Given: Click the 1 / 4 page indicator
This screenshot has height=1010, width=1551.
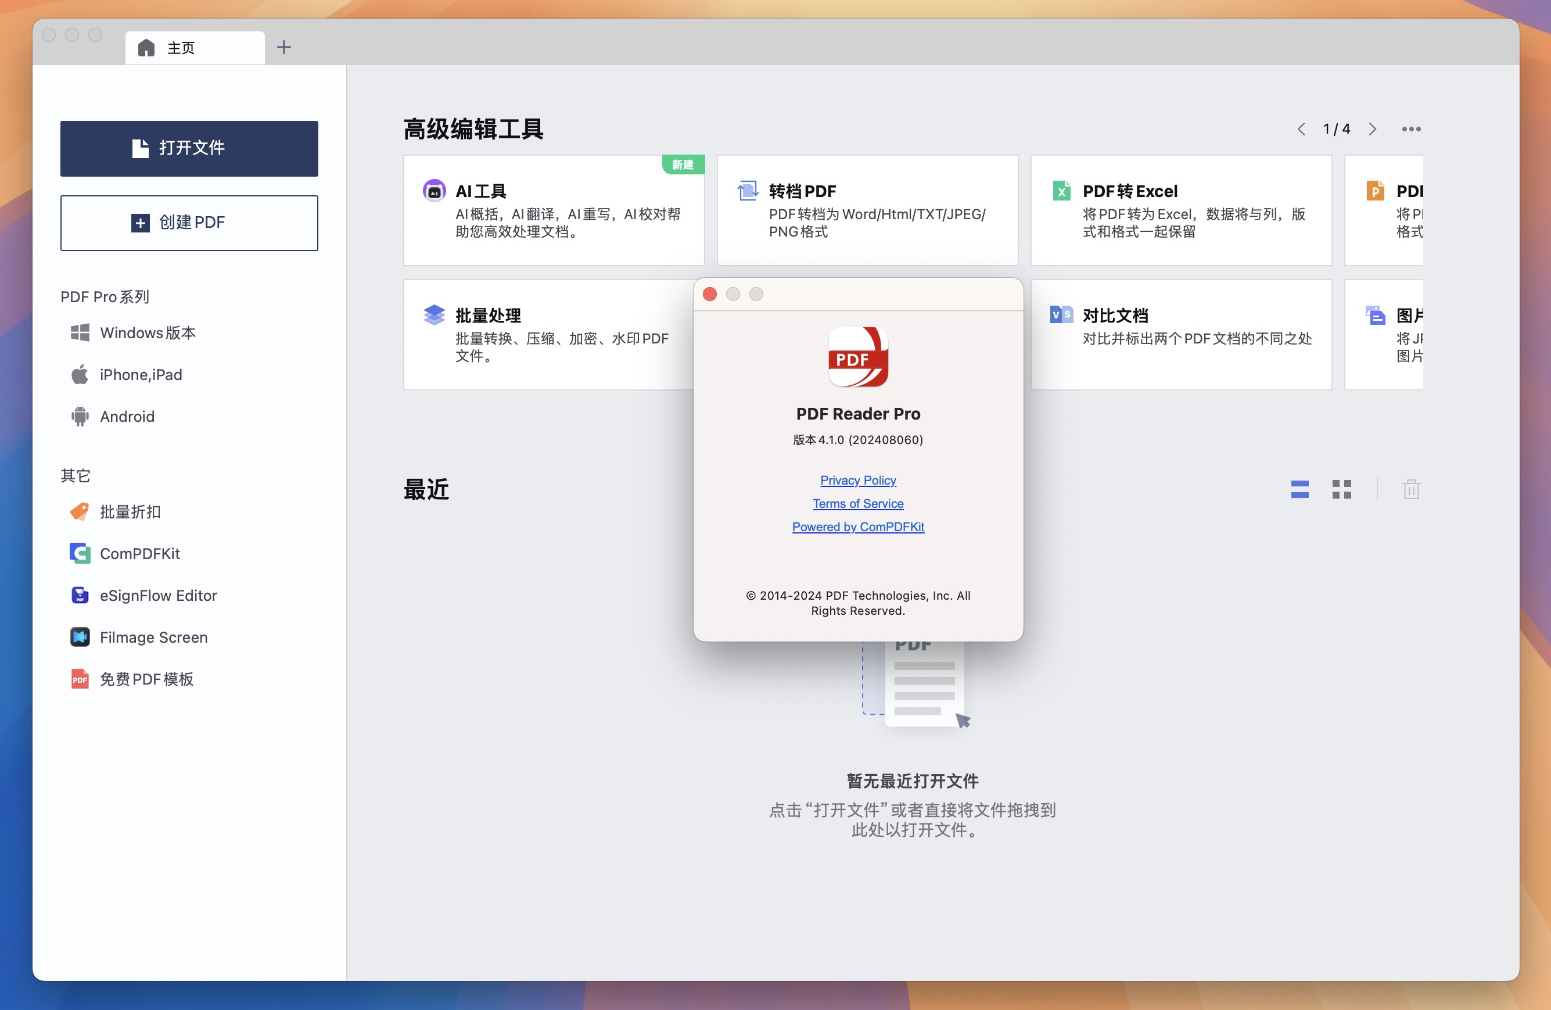Looking at the screenshot, I should [x=1336, y=129].
